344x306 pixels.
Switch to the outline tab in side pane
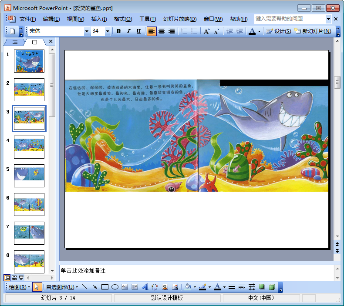click(15, 42)
